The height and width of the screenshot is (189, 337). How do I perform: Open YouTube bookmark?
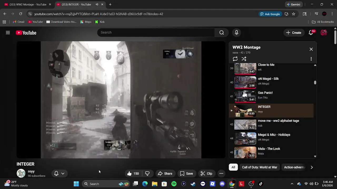[35, 22]
